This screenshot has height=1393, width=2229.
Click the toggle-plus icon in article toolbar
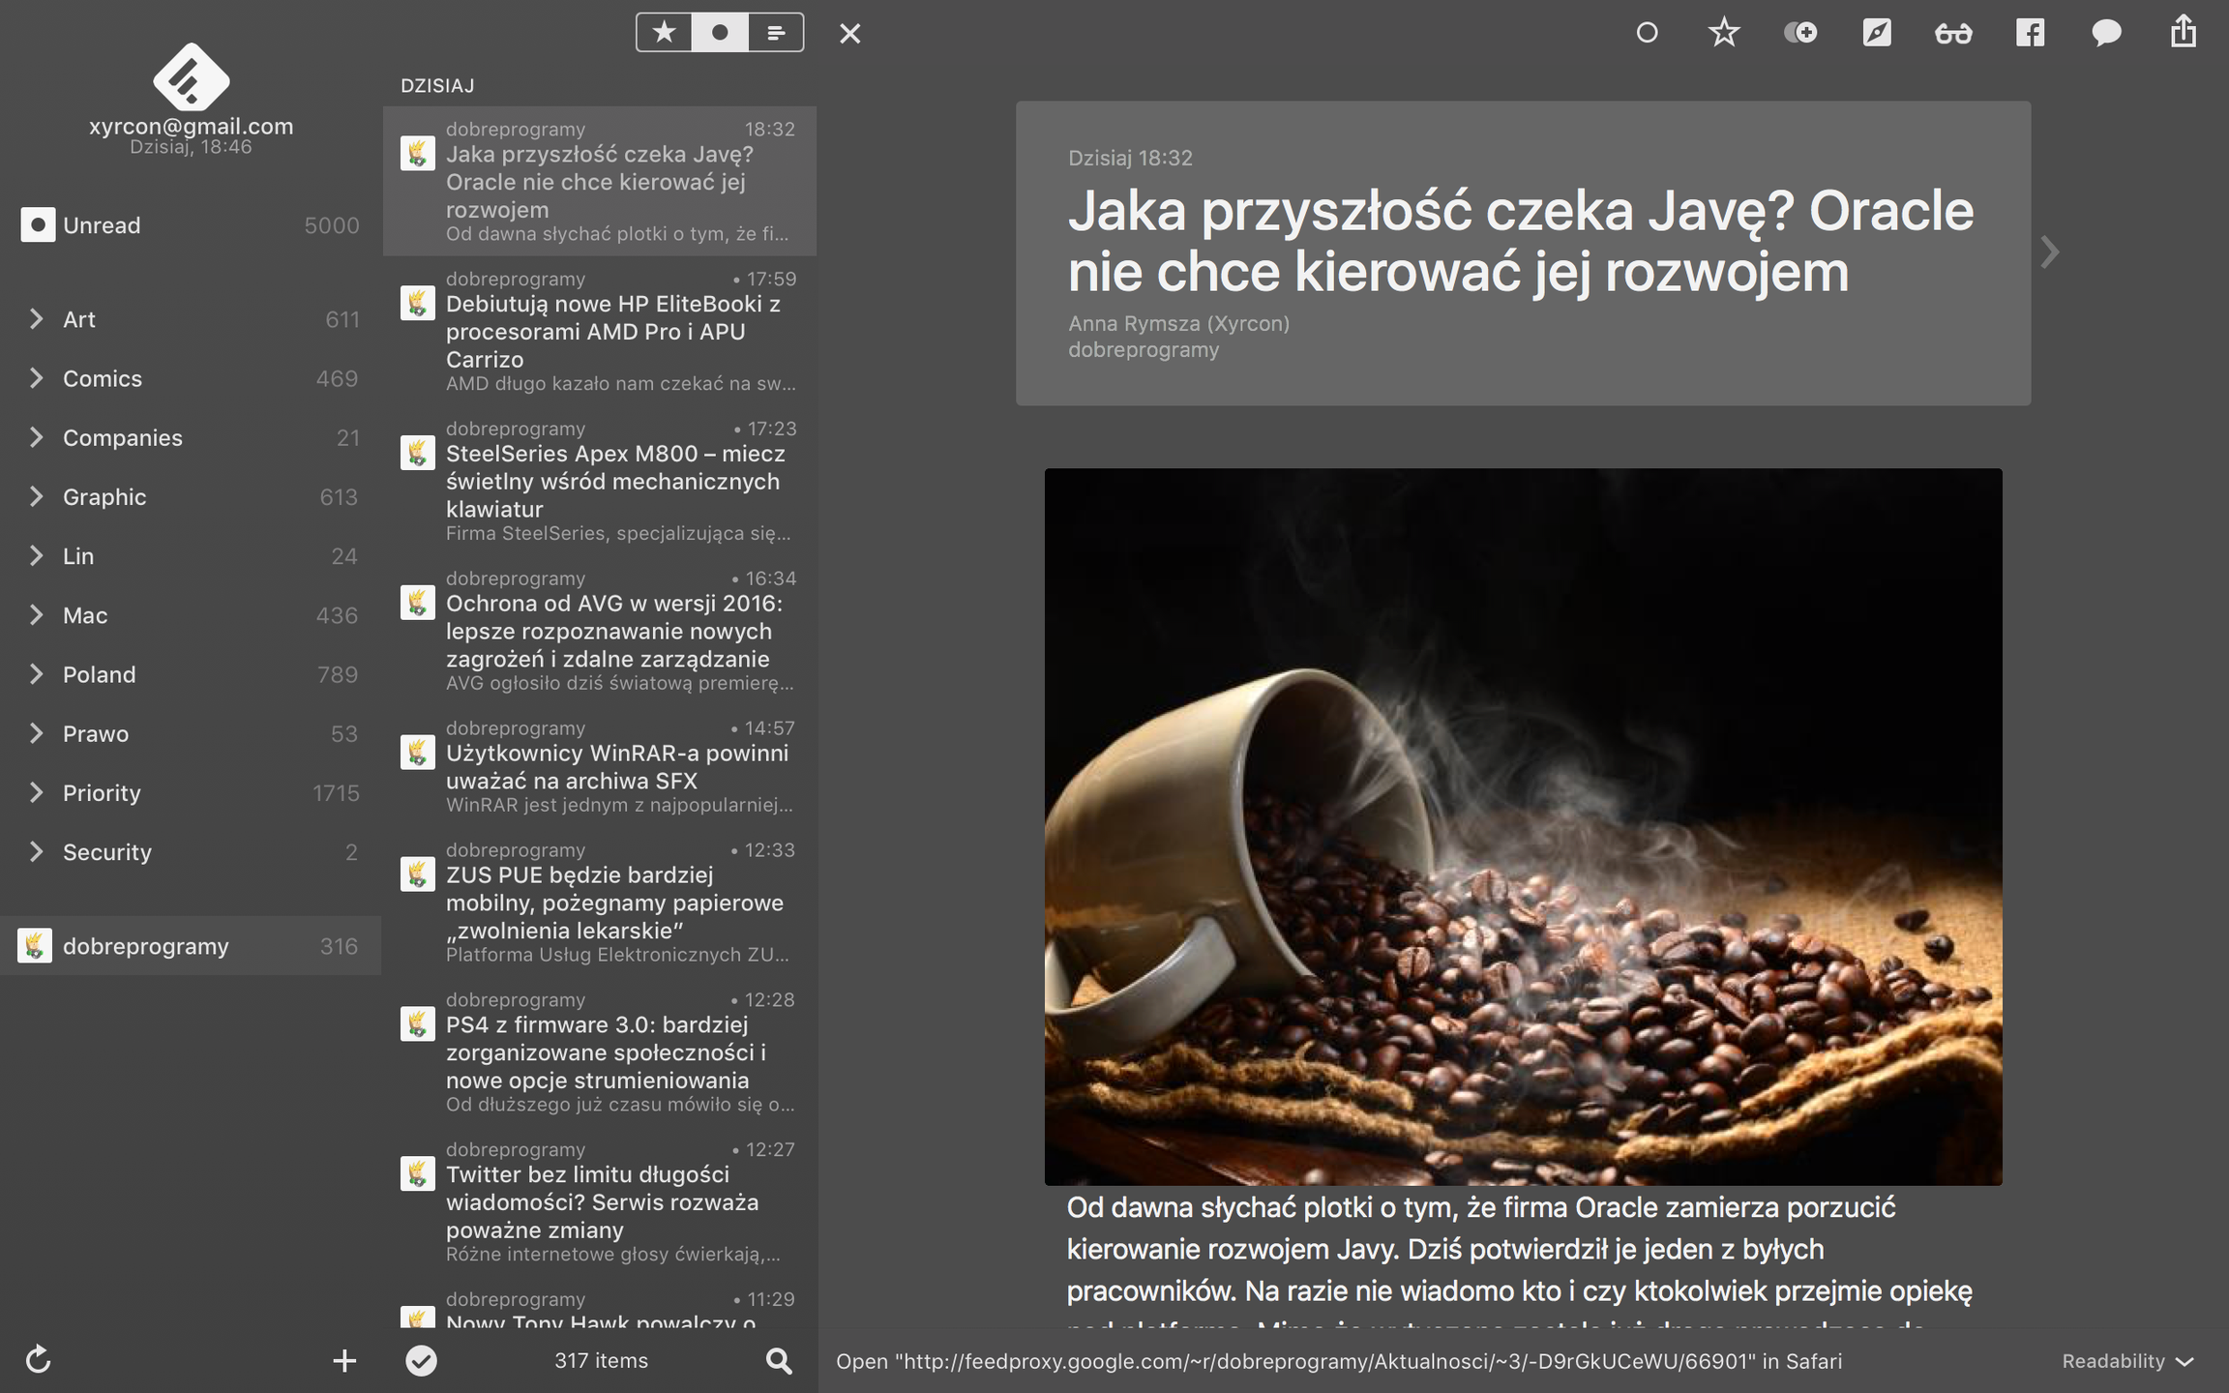1800,33
